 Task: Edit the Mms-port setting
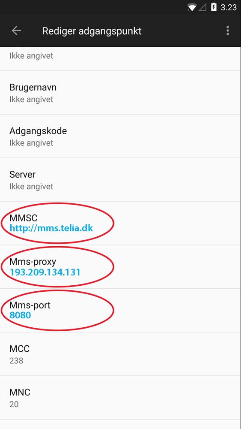[x=120, y=310]
